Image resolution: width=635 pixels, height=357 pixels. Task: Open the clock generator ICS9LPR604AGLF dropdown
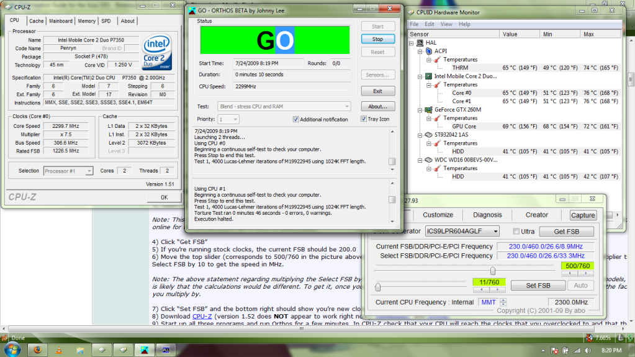click(x=462, y=231)
